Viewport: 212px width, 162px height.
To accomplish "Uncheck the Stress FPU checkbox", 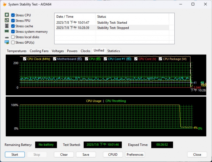I will [13, 20].
